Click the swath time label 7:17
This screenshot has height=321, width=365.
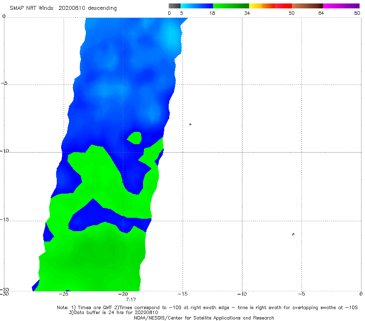tap(131, 300)
